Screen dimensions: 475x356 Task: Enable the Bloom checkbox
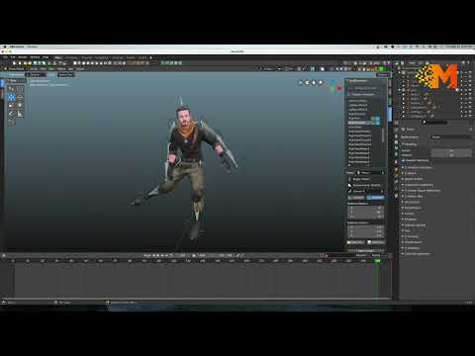[x=407, y=173]
